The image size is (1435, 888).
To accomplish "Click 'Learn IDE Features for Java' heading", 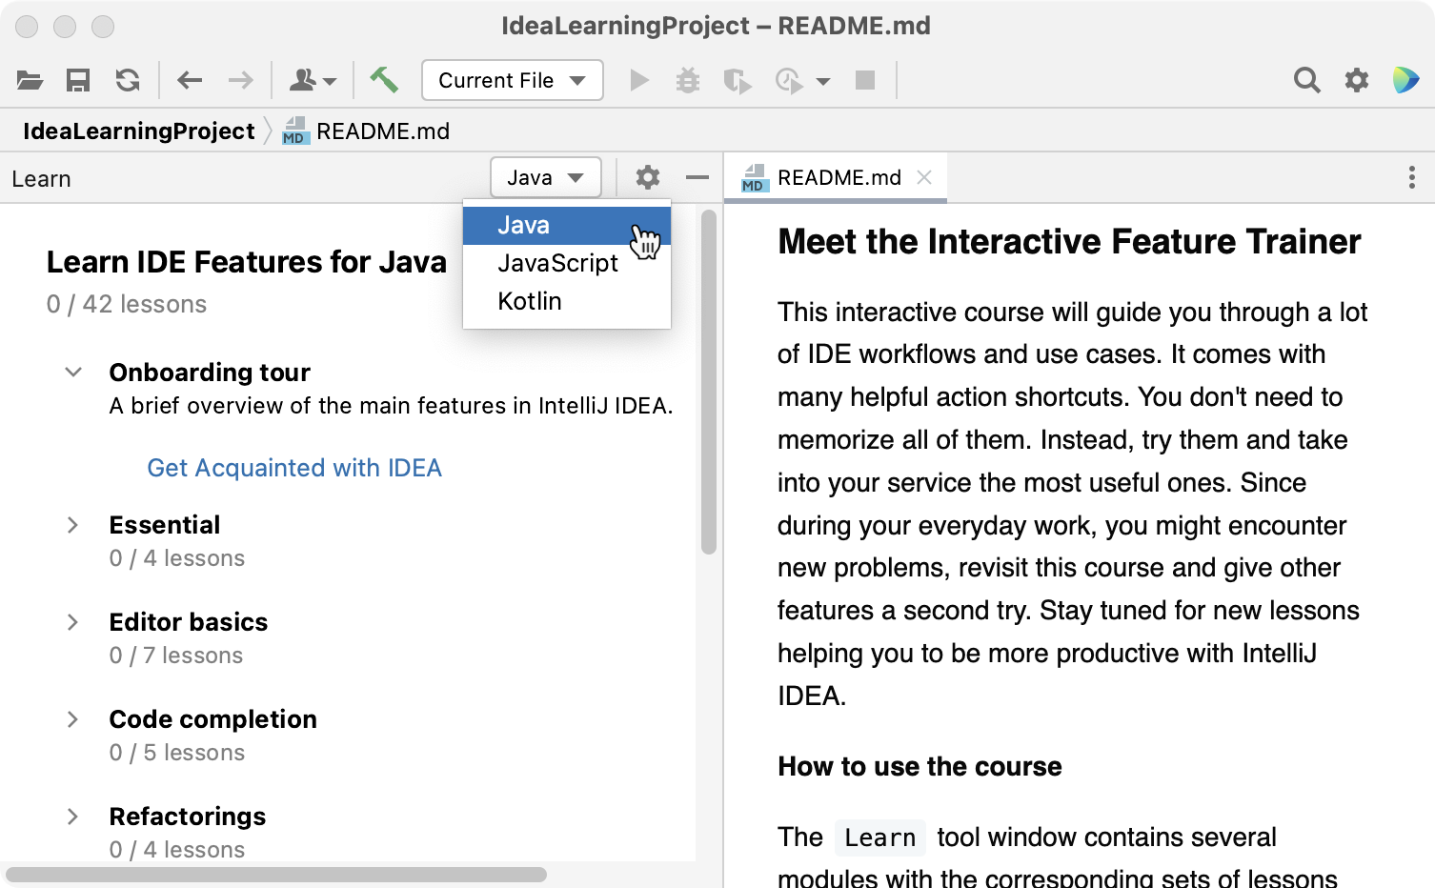I will [x=247, y=262].
